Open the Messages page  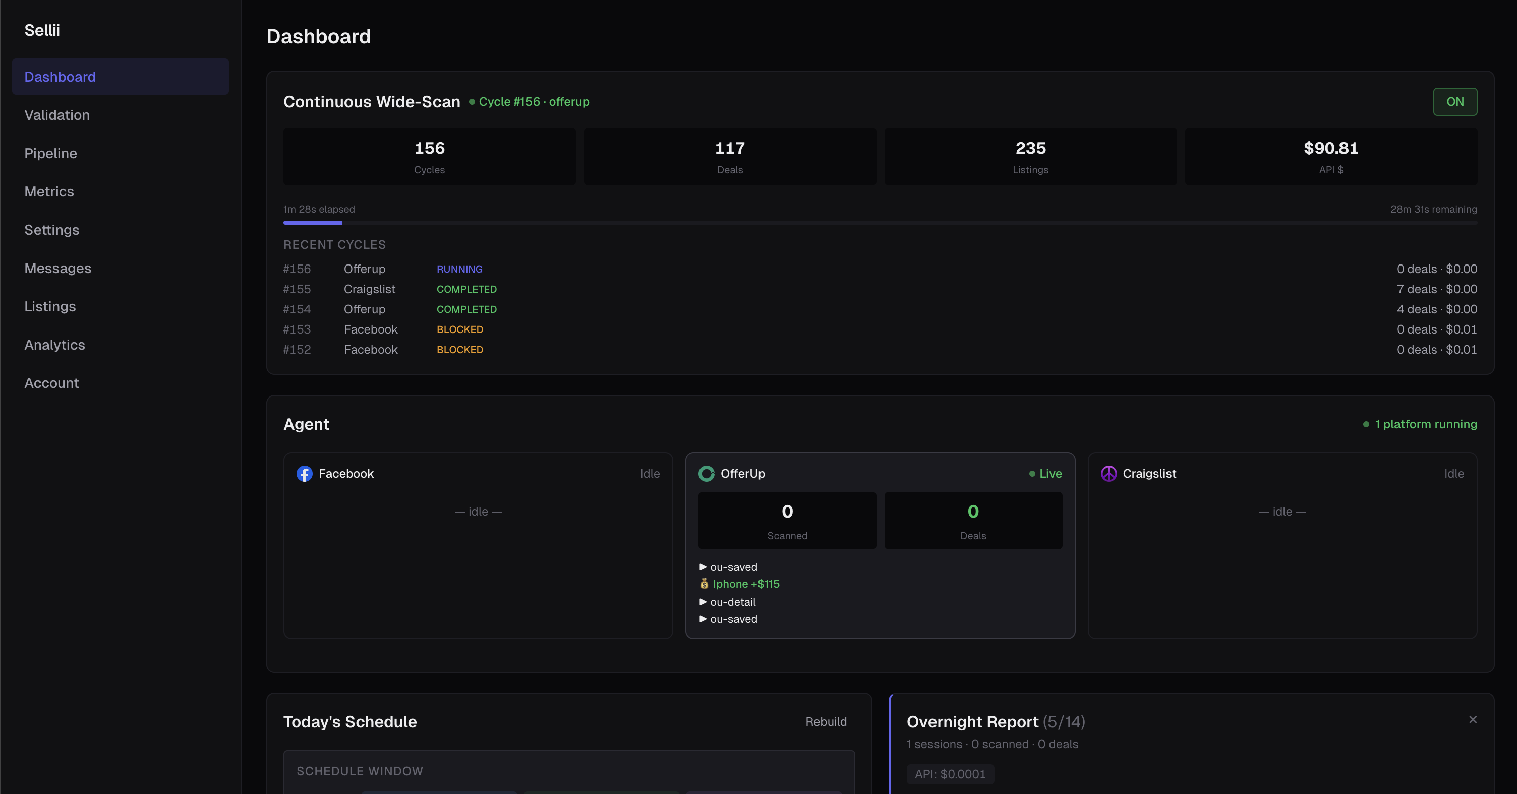[120, 268]
